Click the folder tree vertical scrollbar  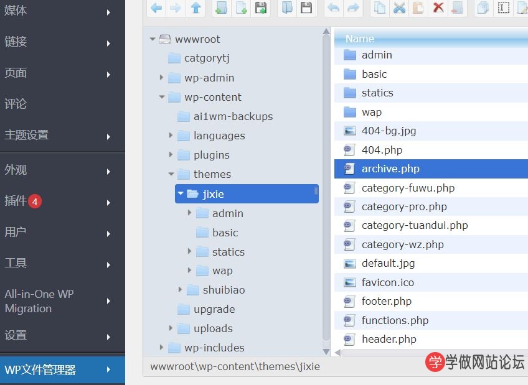tap(326, 187)
